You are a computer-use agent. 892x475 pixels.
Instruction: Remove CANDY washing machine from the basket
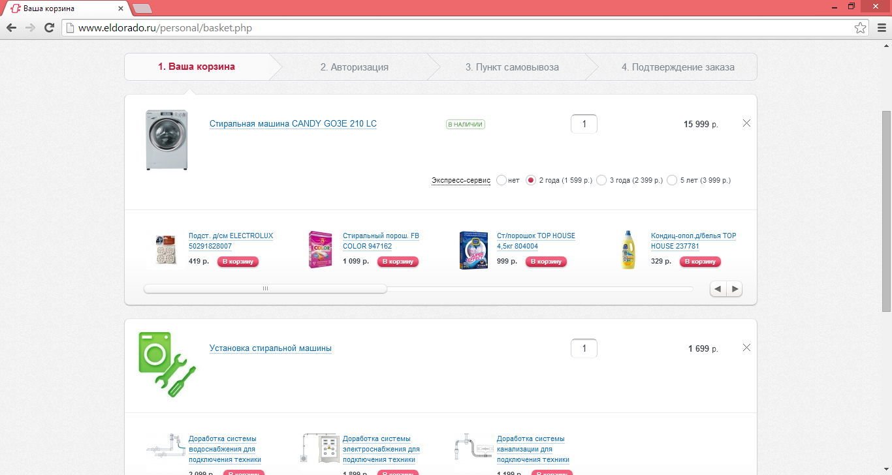[746, 123]
